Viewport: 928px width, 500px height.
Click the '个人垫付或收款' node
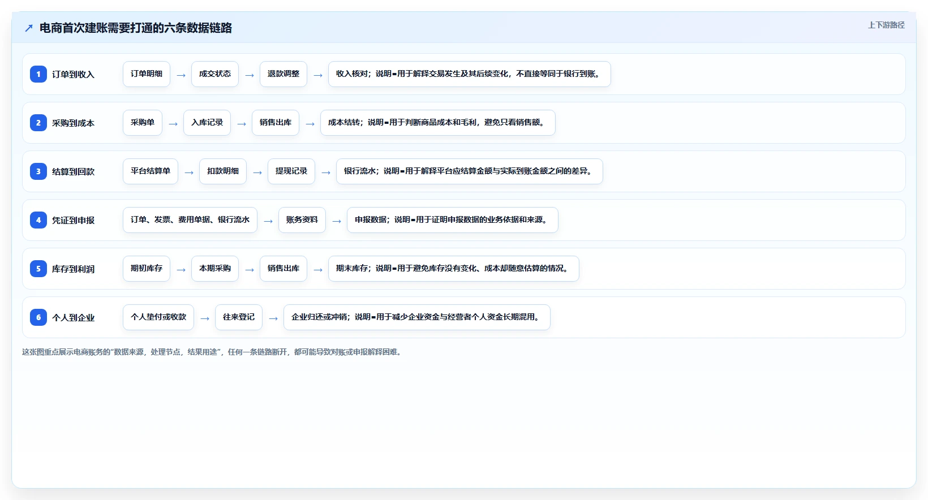pyautogui.click(x=158, y=317)
